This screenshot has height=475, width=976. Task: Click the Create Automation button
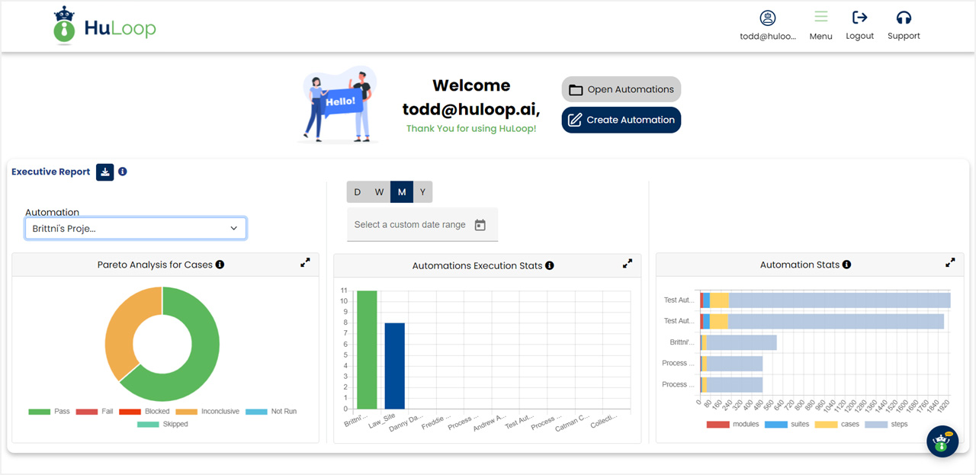[x=621, y=120]
